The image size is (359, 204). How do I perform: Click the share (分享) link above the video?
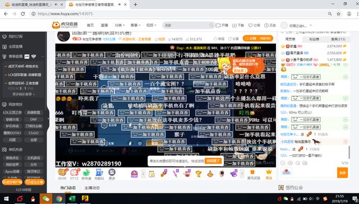[233, 39]
